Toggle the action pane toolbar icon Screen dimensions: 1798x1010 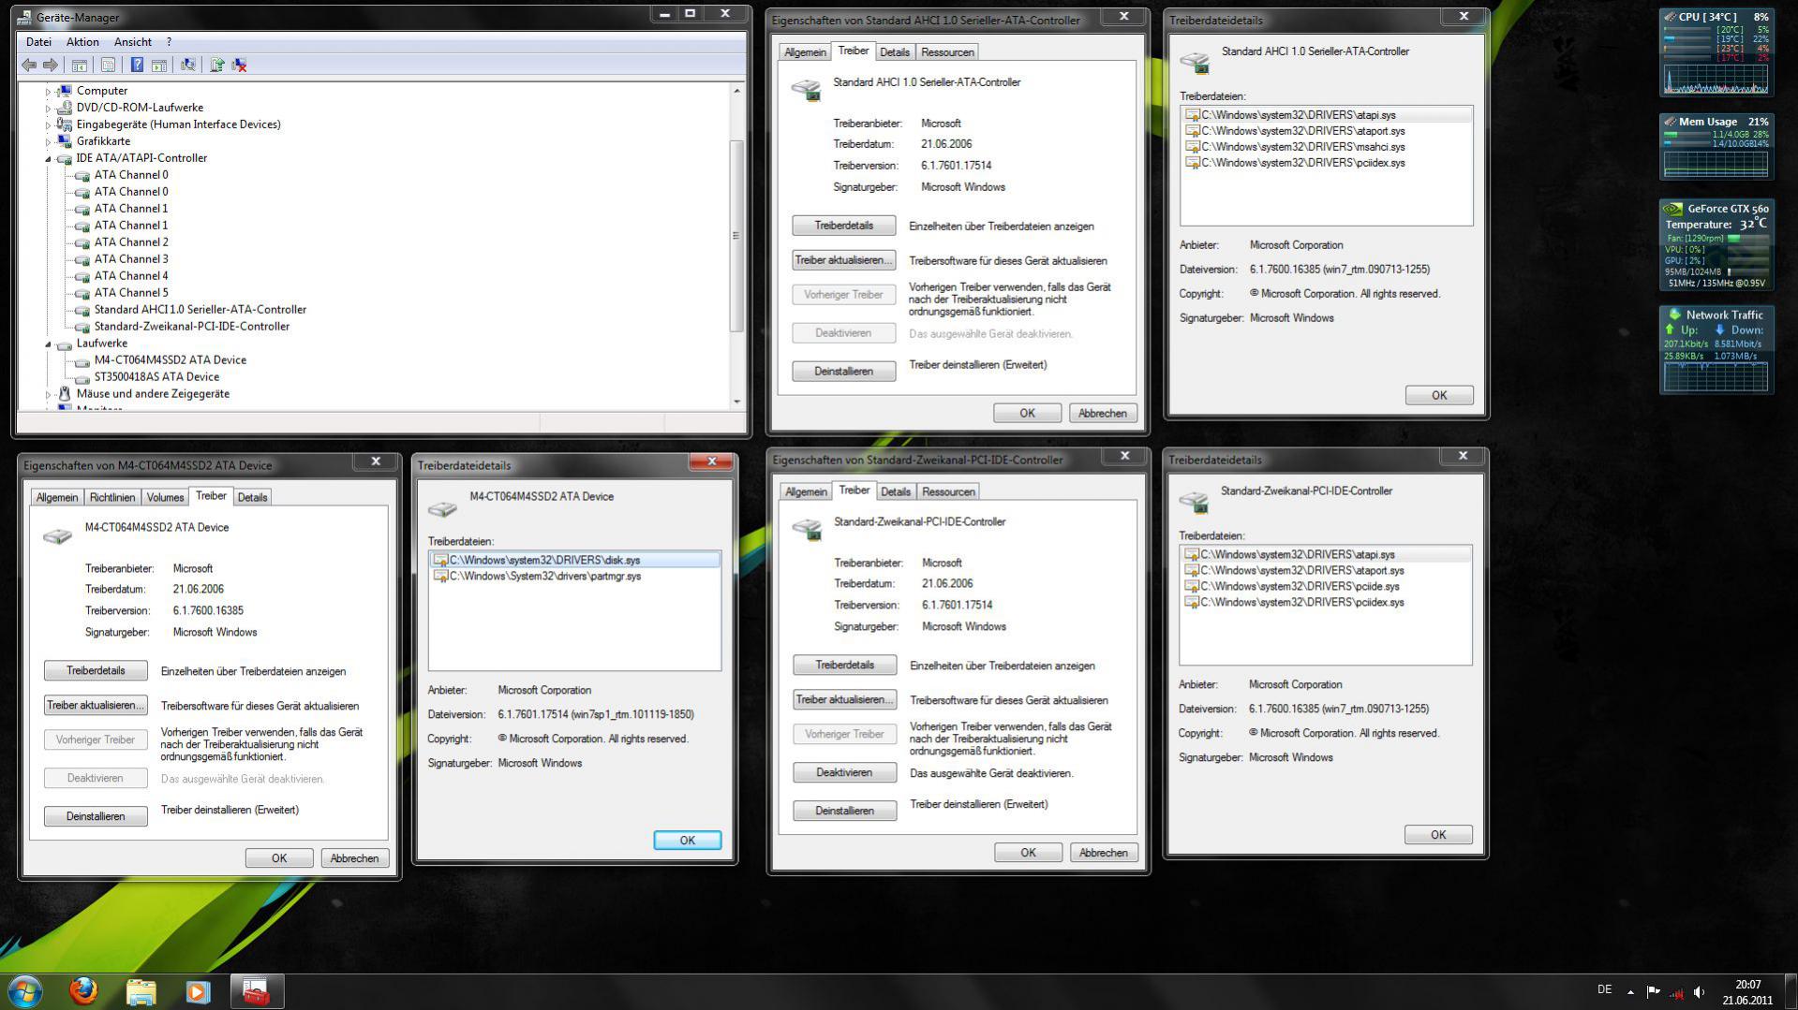point(159,65)
